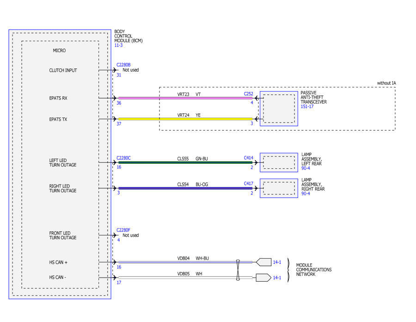Viewport: 416px width, 322px height.
Task: Select the Left Rear Lamp Assembly component box
Action: coord(279,162)
